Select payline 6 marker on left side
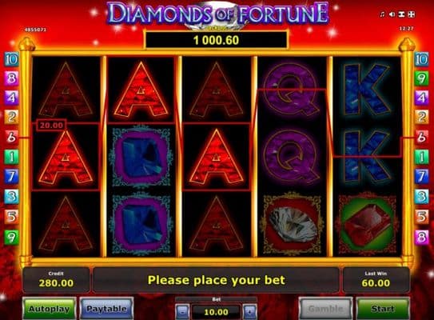This screenshot has height=320, width=434. tap(11, 137)
